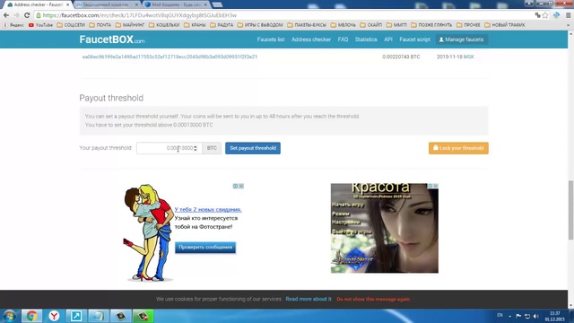Open the У тебя 2 новых свидания link
Screen dimensions: 574x323
click(x=208, y=209)
